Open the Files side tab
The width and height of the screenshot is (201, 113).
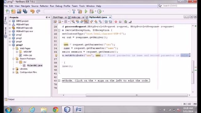6,20
